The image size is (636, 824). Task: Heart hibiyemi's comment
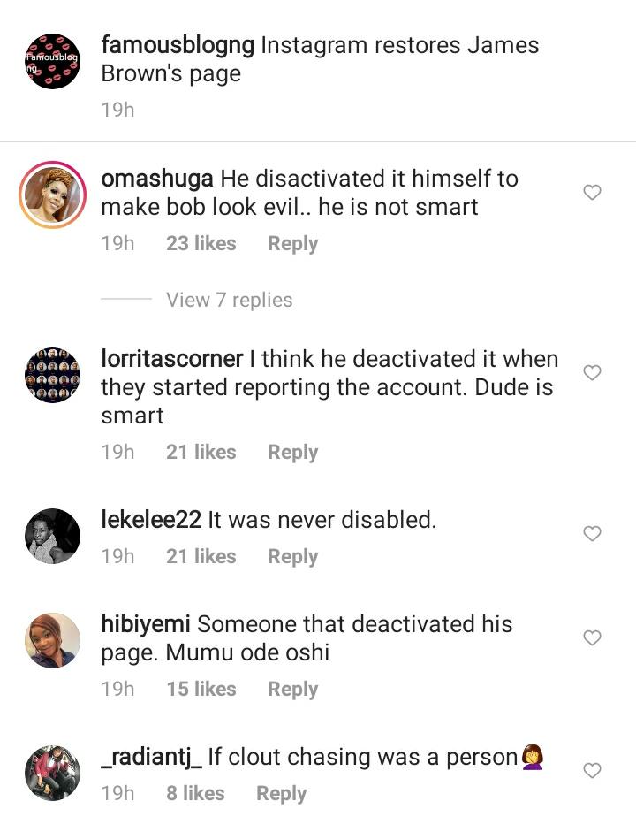coord(593,637)
